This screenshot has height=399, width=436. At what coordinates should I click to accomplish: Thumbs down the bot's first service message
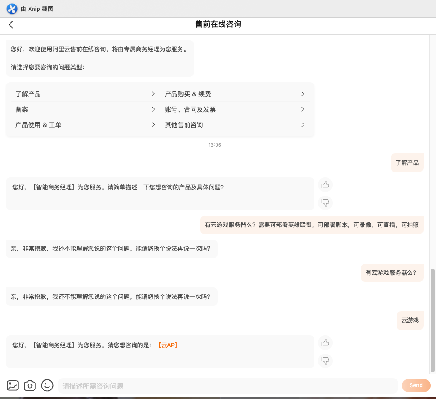(325, 203)
